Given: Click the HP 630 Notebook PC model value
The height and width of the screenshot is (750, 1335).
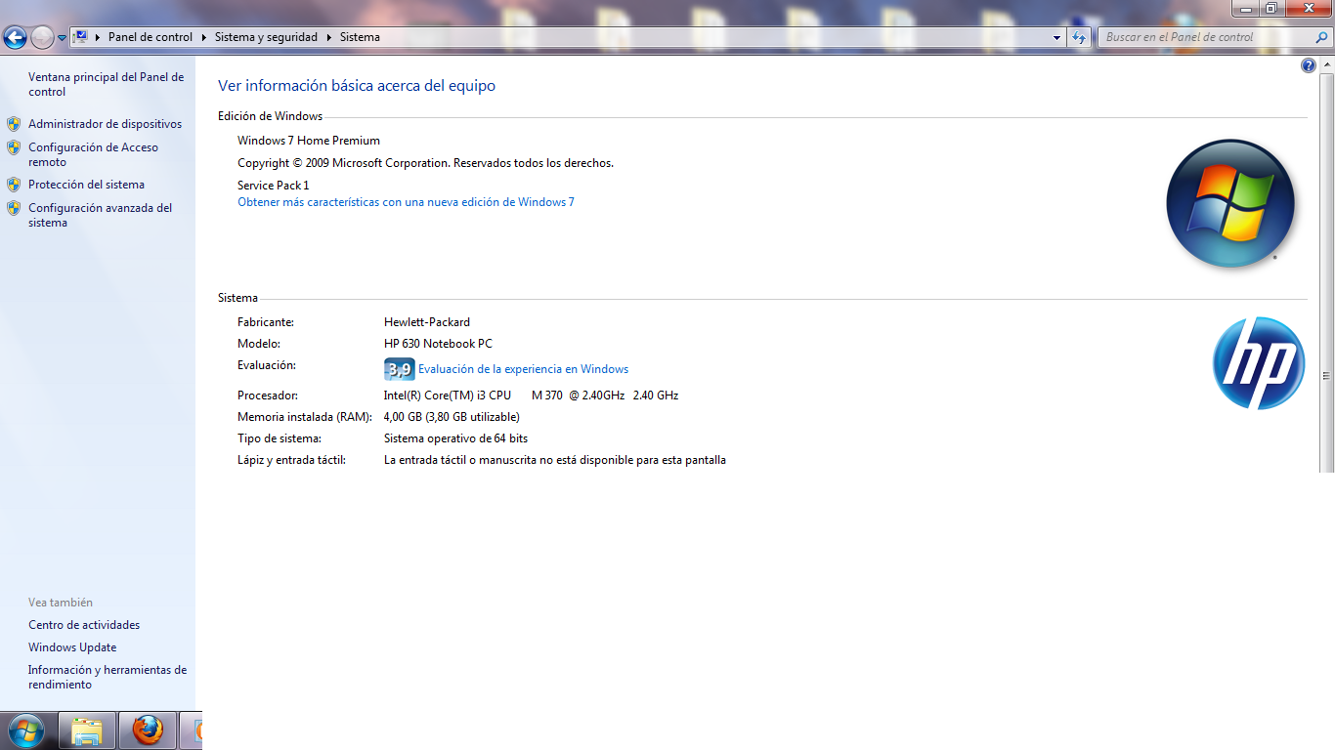Looking at the screenshot, I should [438, 344].
